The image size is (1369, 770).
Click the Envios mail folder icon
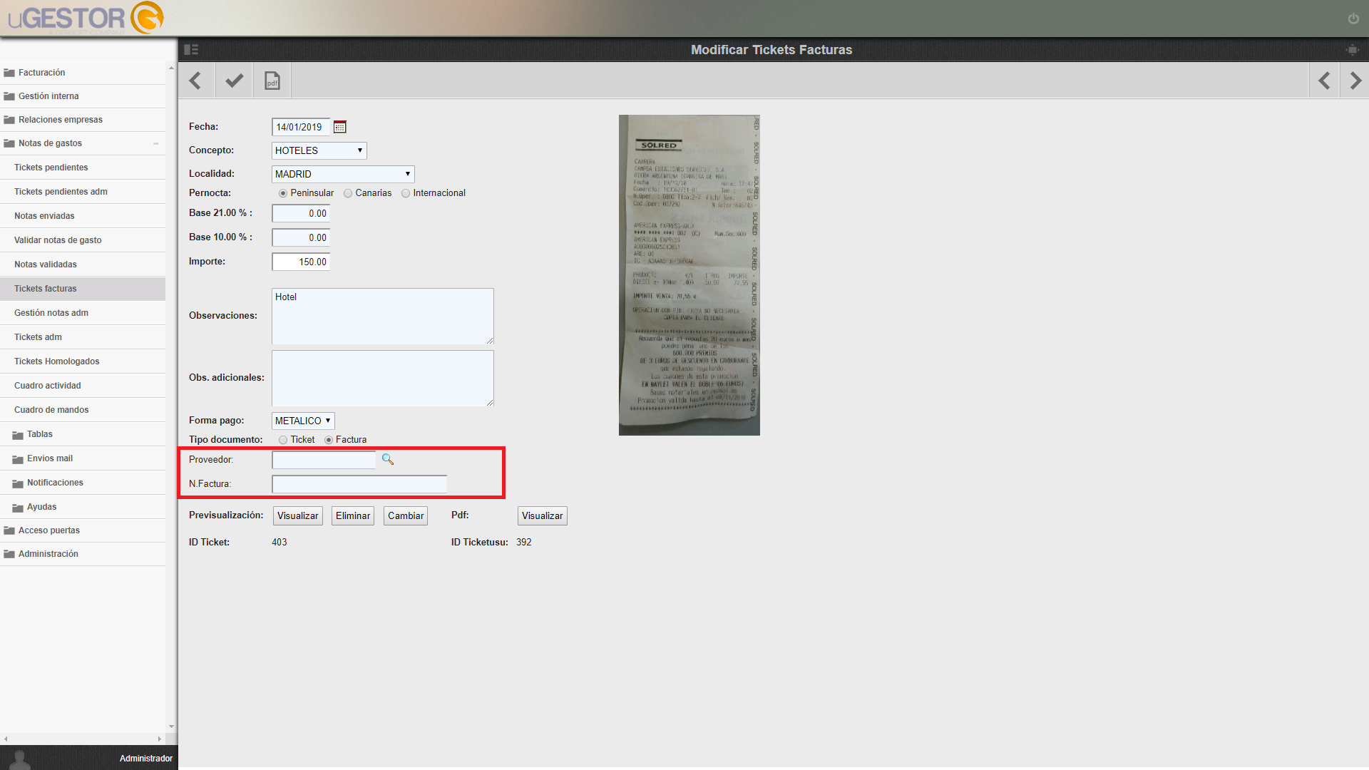(x=18, y=459)
